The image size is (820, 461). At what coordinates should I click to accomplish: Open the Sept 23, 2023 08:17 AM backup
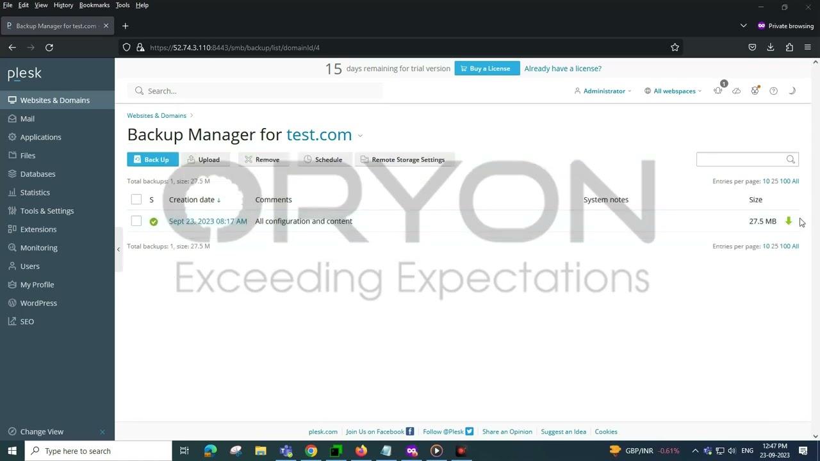(208, 221)
